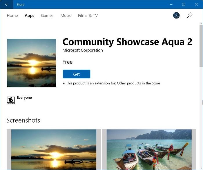Go back using the Store back arrow
The image size is (203, 170).
point(7,4)
